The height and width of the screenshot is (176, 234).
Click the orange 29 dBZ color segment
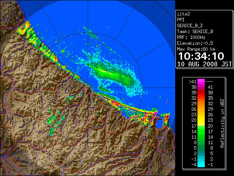click(x=201, y=104)
